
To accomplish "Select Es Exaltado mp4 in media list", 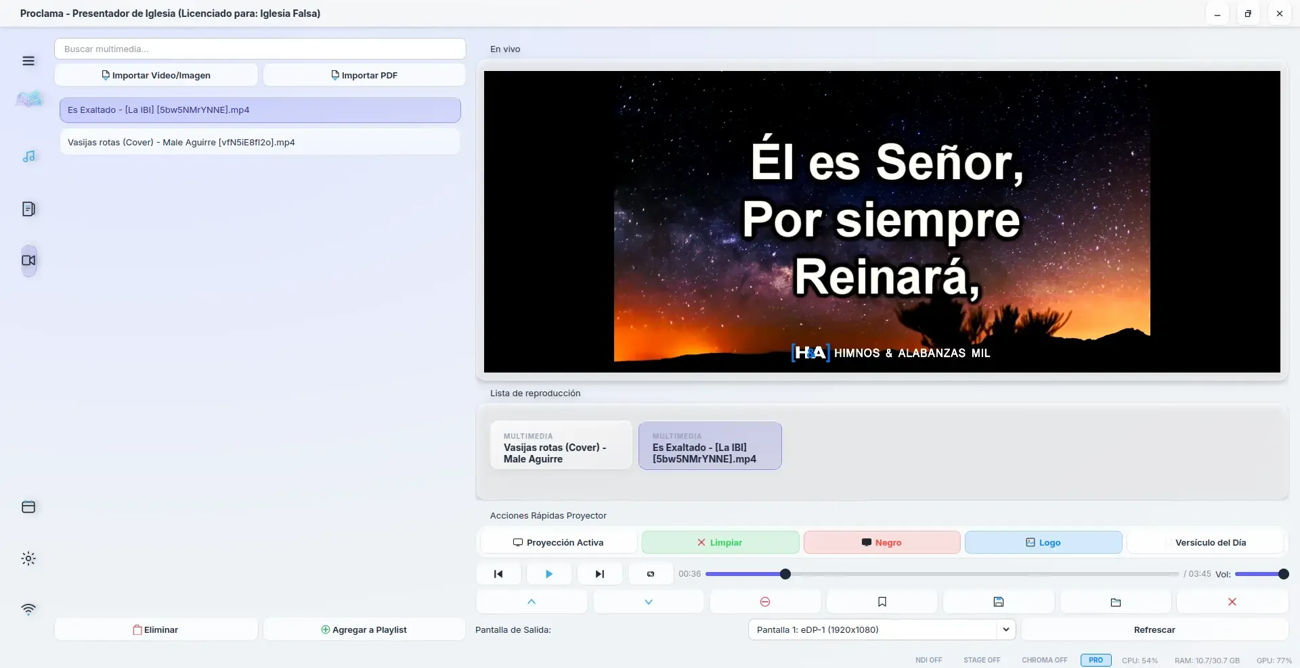I will (260, 110).
